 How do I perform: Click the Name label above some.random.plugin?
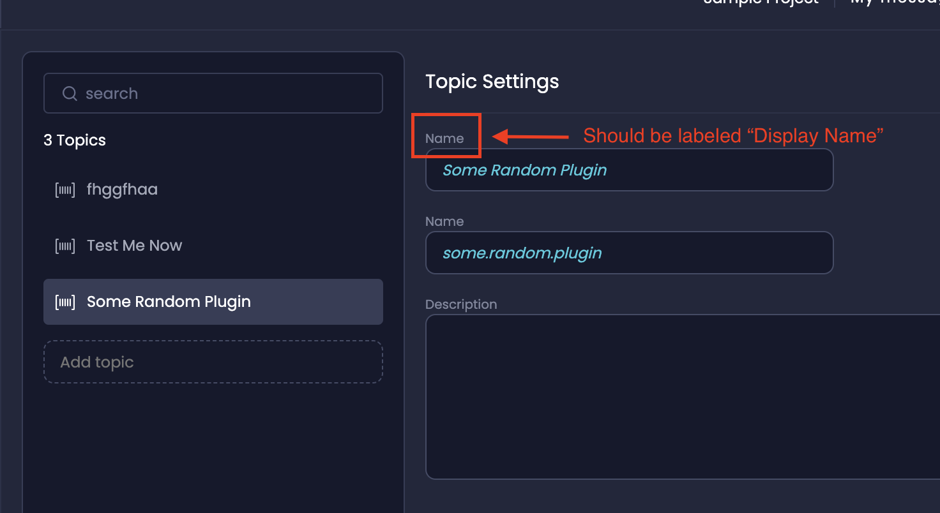[x=444, y=221]
